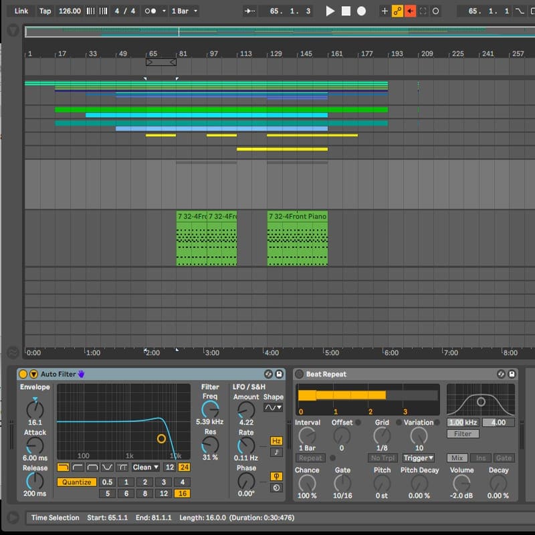Select the LFO Spin mode icon

[276, 488]
